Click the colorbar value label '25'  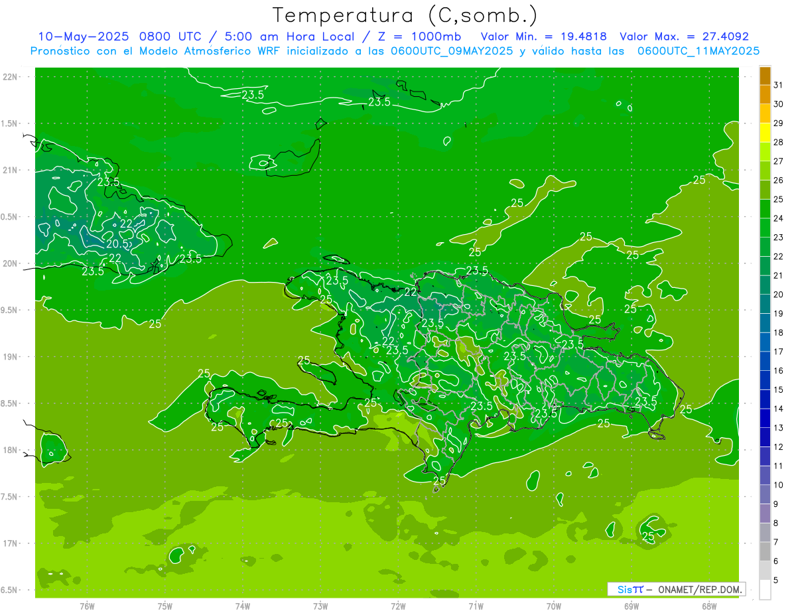(779, 199)
